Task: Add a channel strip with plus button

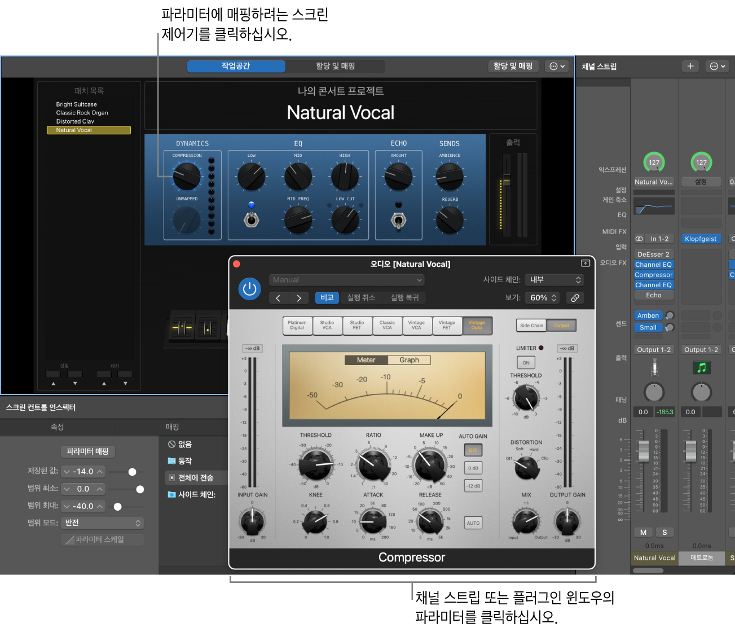Action: pos(690,66)
